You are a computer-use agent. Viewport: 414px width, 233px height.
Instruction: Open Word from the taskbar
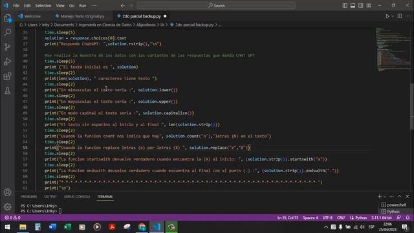(x=52, y=227)
